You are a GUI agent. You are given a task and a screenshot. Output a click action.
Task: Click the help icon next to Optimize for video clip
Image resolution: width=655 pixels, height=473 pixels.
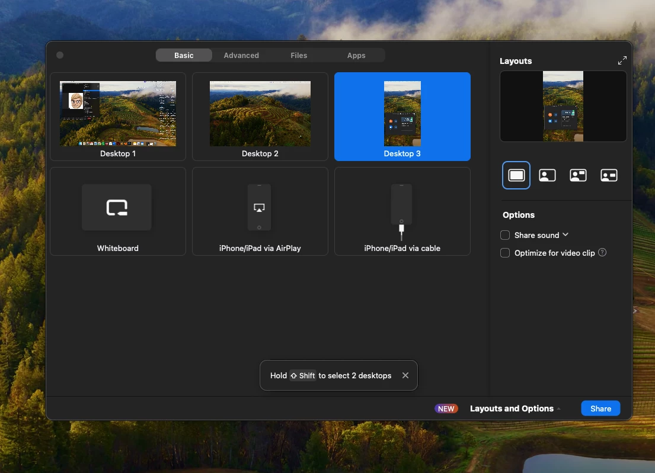pos(602,252)
